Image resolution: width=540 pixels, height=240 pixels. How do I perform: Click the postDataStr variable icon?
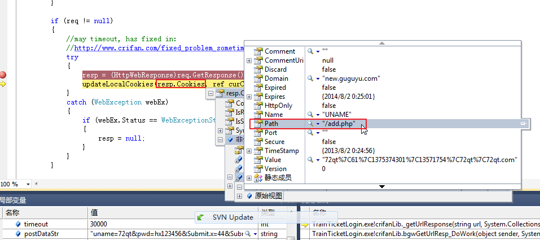coord(18,234)
